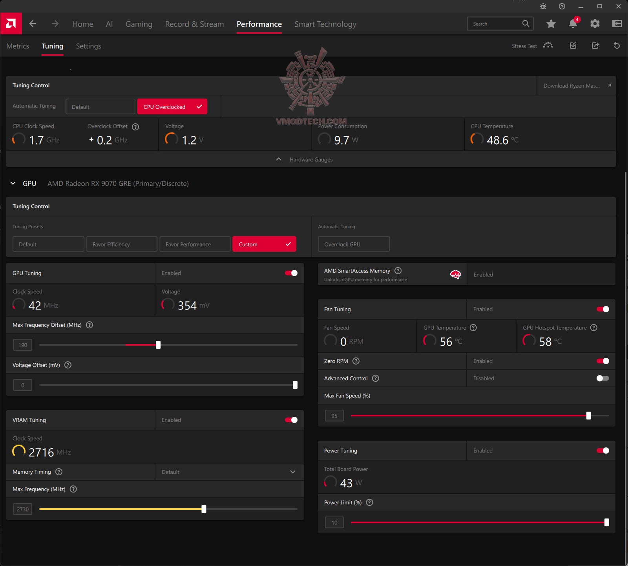Image resolution: width=628 pixels, height=566 pixels.
Task: Collapse the GPU section chevron
Action: tap(13, 183)
